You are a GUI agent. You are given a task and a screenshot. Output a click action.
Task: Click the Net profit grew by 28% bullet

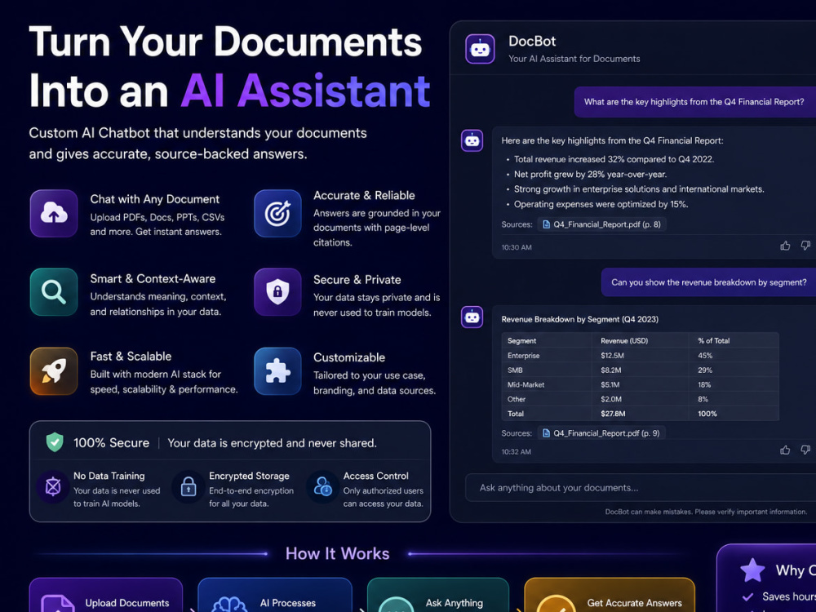point(590,175)
